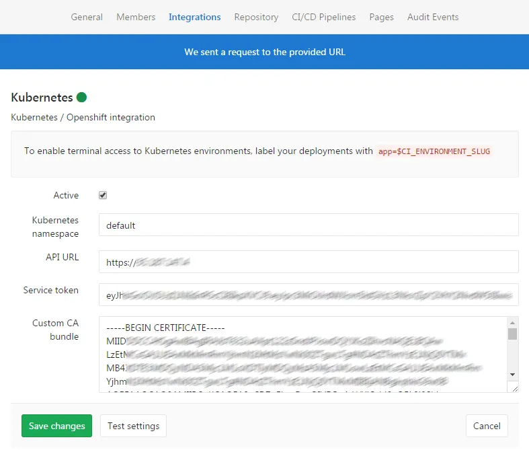Click Save changes button
Screen dimensions: 529x450
[56, 426]
